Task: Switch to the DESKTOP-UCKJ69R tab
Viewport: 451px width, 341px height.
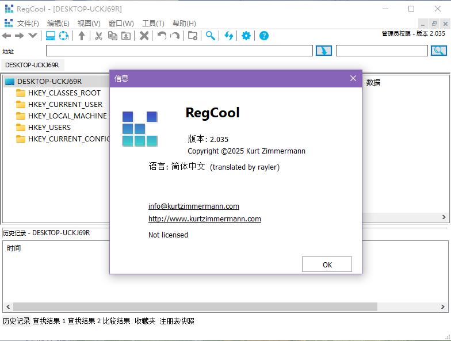Action: click(32, 65)
